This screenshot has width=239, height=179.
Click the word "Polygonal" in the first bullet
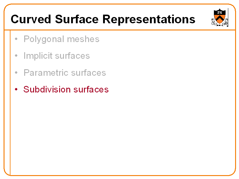[x=44, y=39]
